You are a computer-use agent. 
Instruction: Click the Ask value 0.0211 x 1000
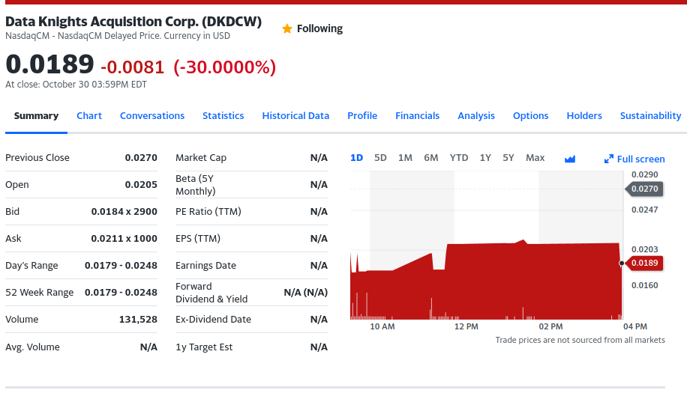point(124,239)
